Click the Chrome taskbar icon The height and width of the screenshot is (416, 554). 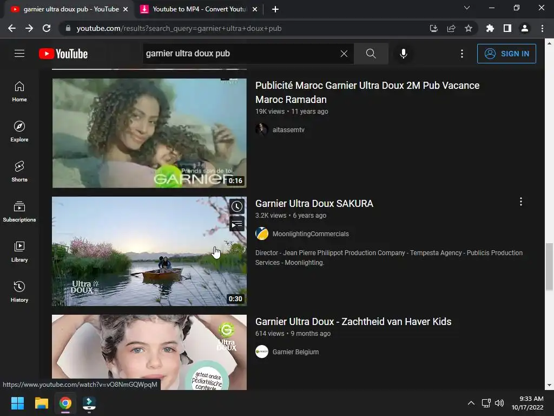(65, 403)
